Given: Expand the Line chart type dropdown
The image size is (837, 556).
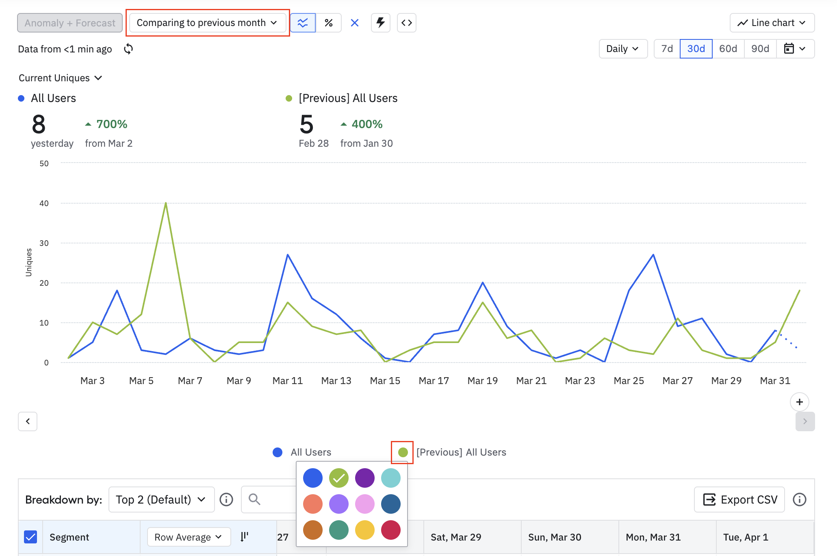Looking at the screenshot, I should point(772,23).
